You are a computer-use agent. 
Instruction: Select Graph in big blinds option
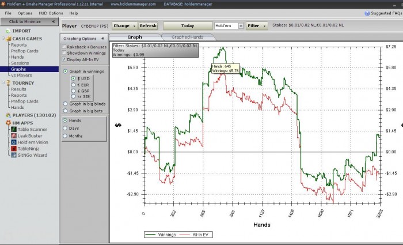(65, 104)
